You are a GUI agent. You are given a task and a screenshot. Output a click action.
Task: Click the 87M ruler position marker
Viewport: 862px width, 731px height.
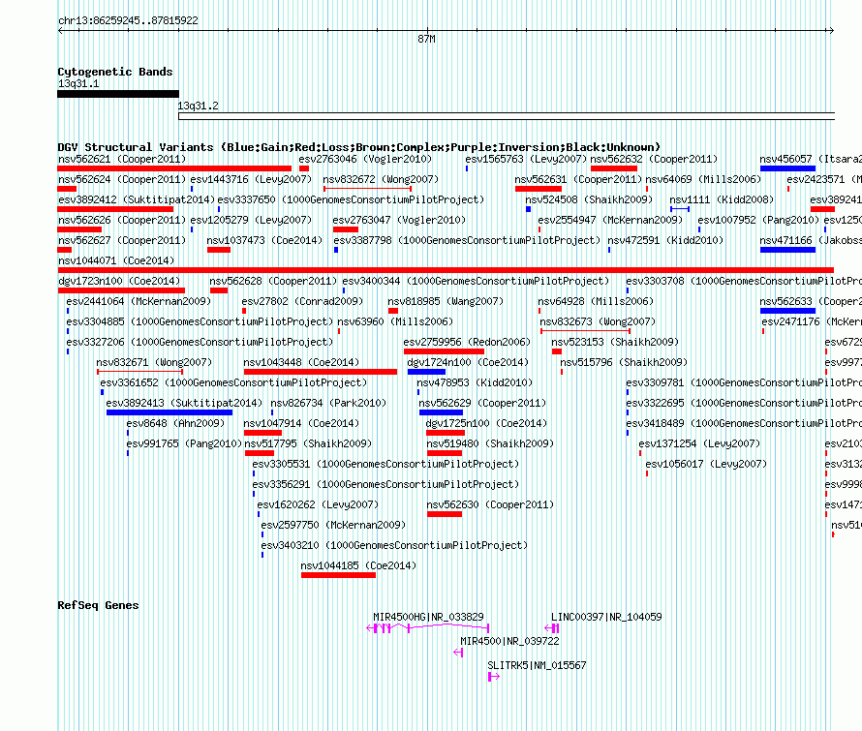click(x=426, y=39)
